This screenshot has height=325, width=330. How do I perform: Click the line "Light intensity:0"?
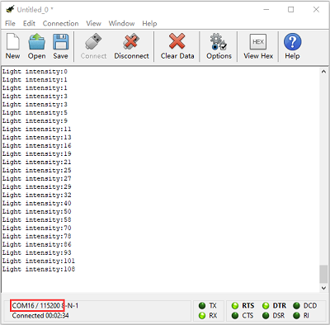35,72
